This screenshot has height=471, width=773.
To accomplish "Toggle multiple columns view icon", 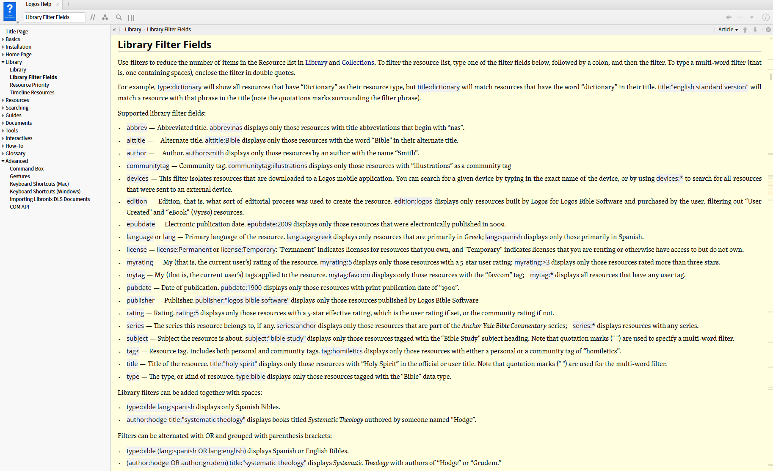I will (x=131, y=17).
